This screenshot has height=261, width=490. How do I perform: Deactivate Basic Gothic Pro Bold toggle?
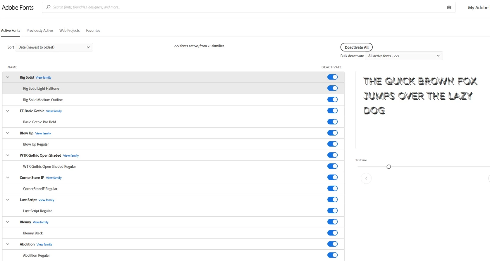point(332,122)
